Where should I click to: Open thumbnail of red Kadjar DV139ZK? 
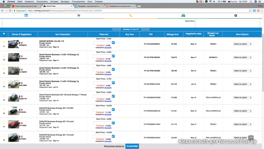tap(14, 124)
